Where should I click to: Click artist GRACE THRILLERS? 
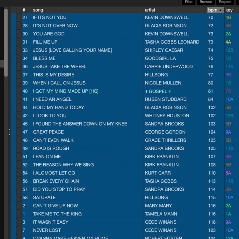pos(165,140)
